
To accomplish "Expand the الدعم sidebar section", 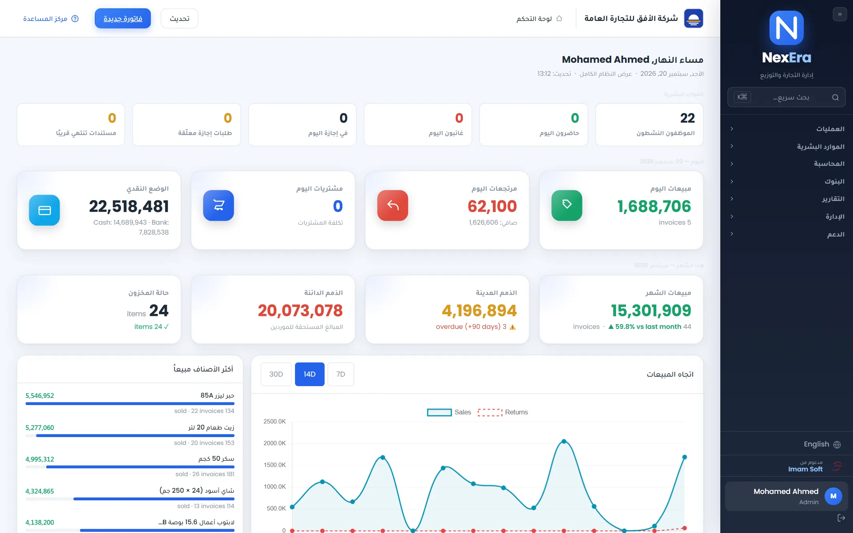I will pos(787,234).
